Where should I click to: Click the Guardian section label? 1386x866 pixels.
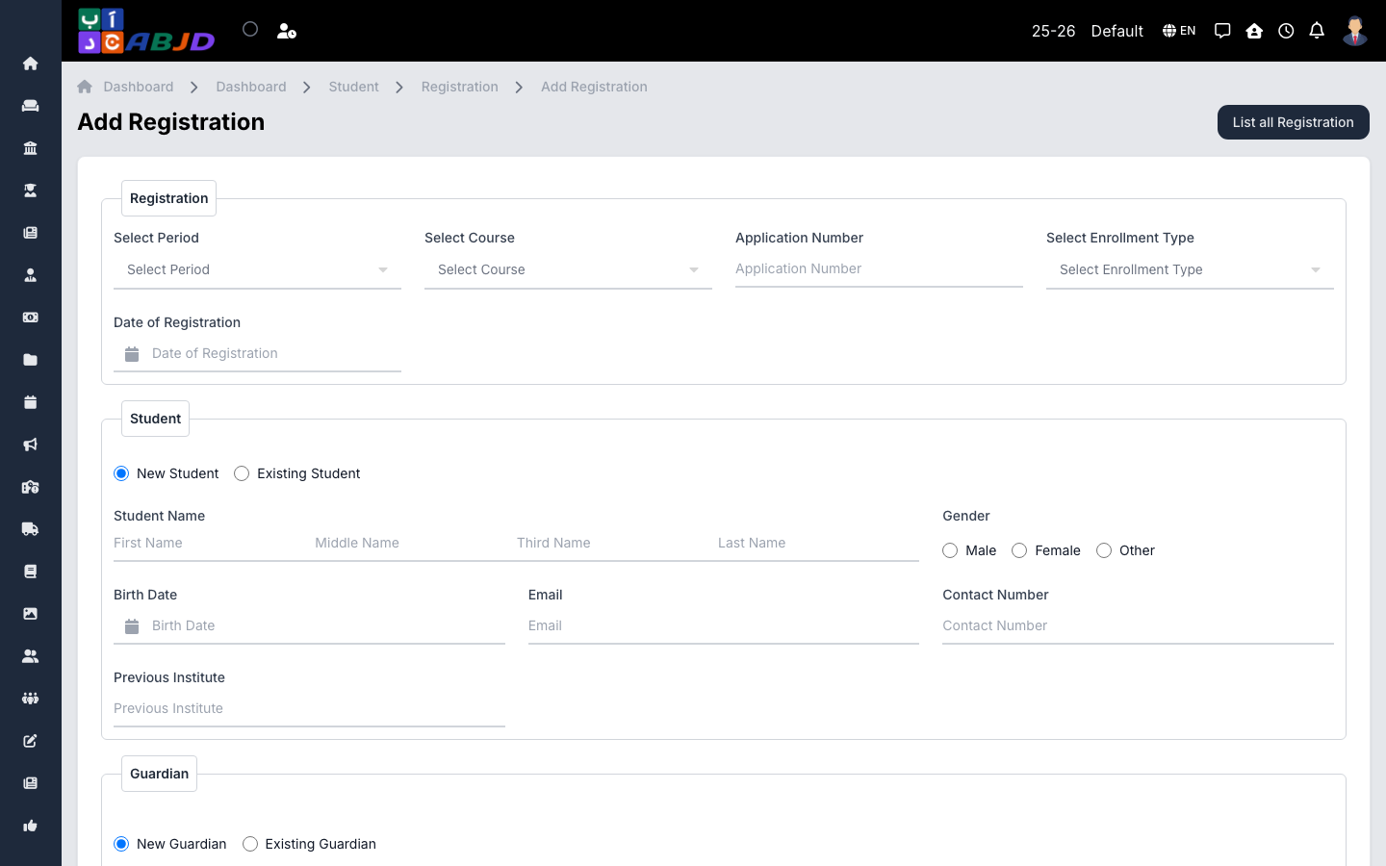tap(159, 774)
